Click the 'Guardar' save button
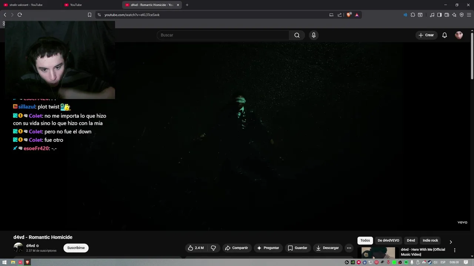This screenshot has width=474, height=266. (x=298, y=248)
